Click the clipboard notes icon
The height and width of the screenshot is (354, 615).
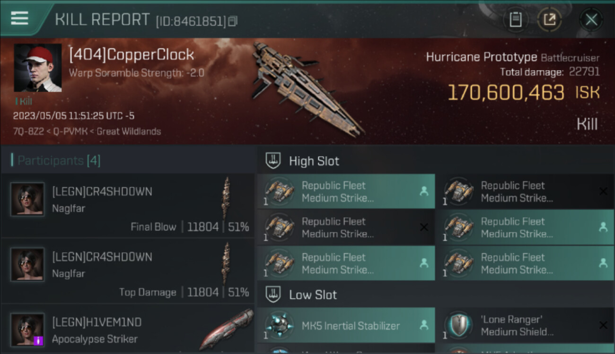pos(515,20)
